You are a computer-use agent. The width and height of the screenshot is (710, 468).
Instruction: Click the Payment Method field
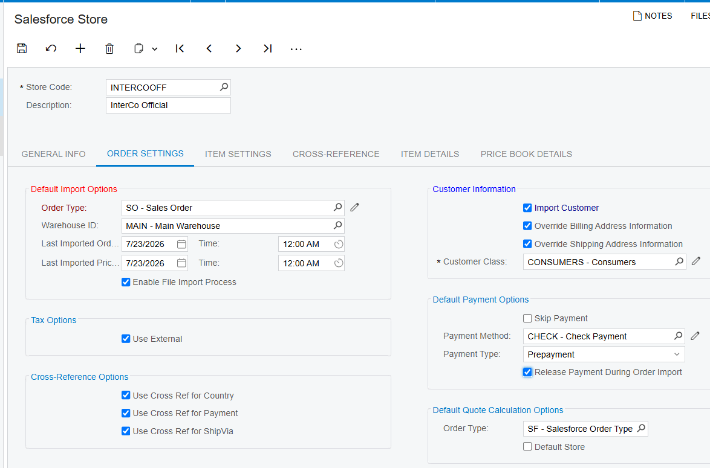tap(604, 336)
